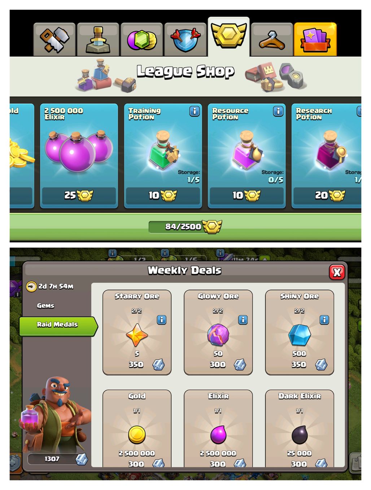
Task: Show info for Training Potion
Action: tap(195, 111)
